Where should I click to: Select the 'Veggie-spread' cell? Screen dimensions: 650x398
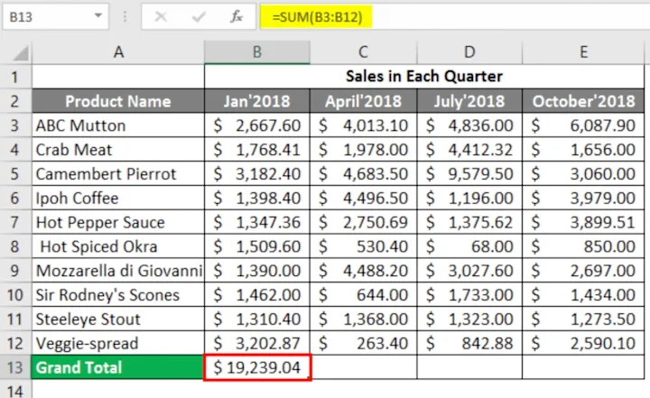click(x=118, y=343)
